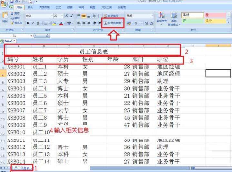The height and width of the screenshot is (172, 232).
Task: Switch to 插入 ribbon tab
Action: pyautogui.click(x=30, y=7)
